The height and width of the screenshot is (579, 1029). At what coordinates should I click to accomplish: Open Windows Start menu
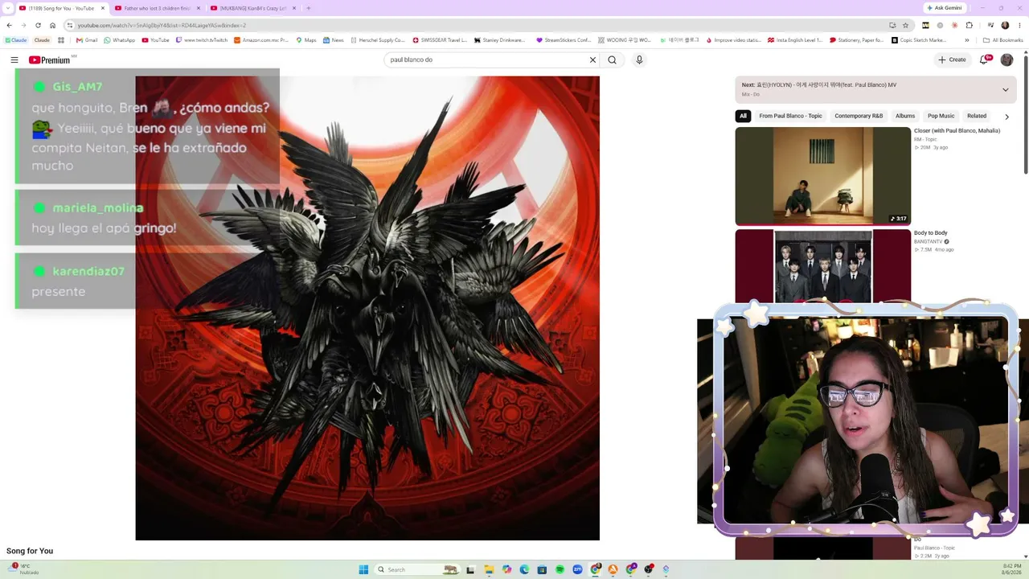point(363,569)
